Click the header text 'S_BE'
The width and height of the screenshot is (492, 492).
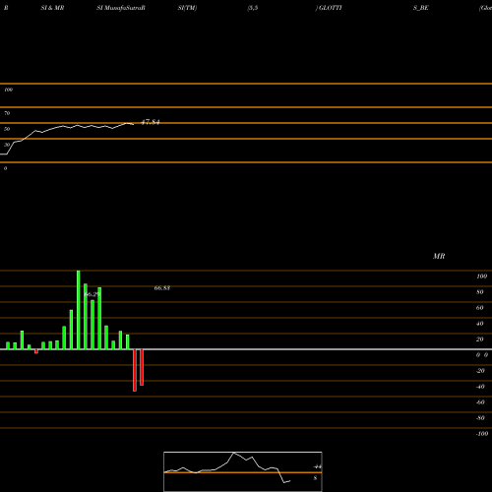coord(421,8)
